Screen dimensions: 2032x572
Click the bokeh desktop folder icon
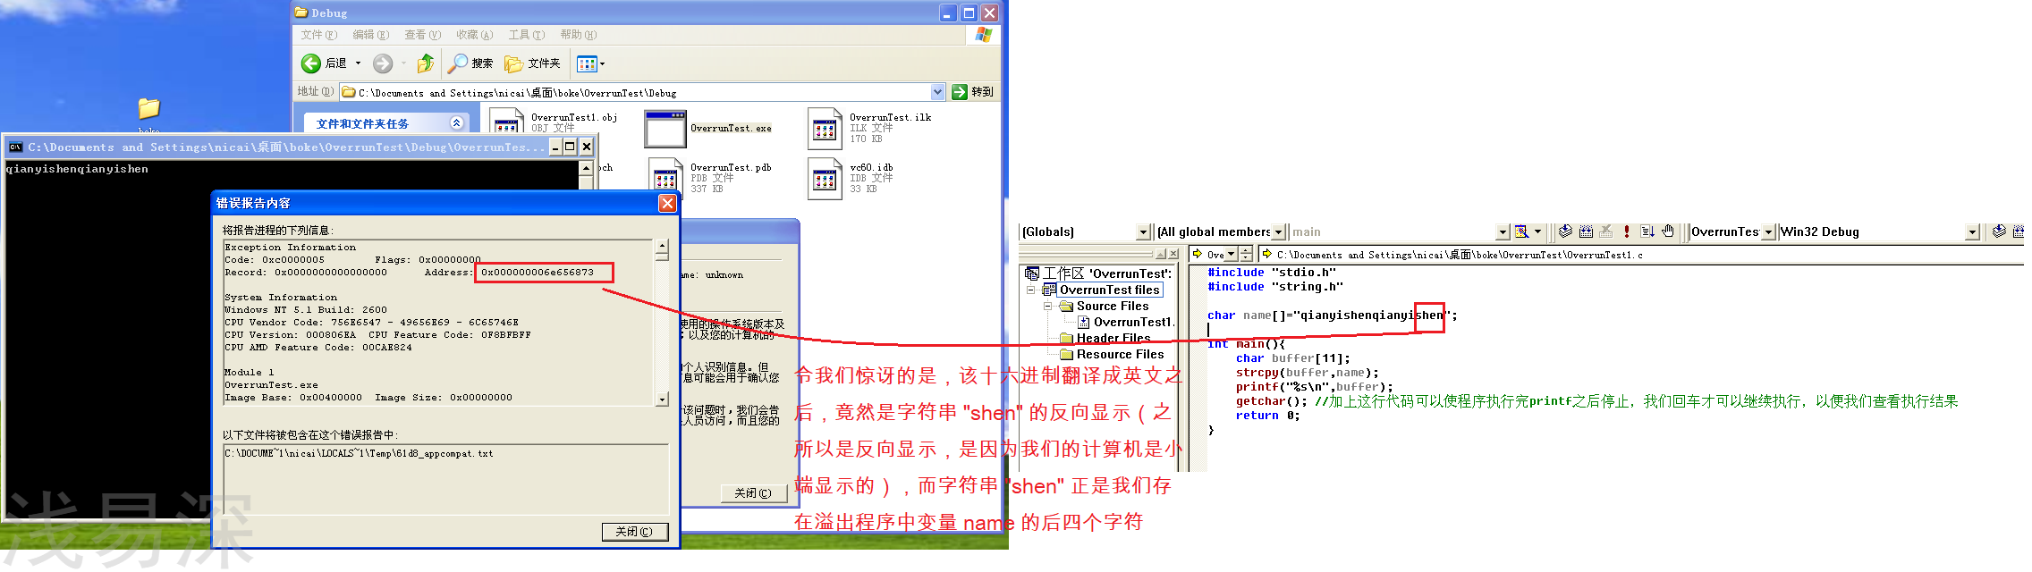pos(148,108)
